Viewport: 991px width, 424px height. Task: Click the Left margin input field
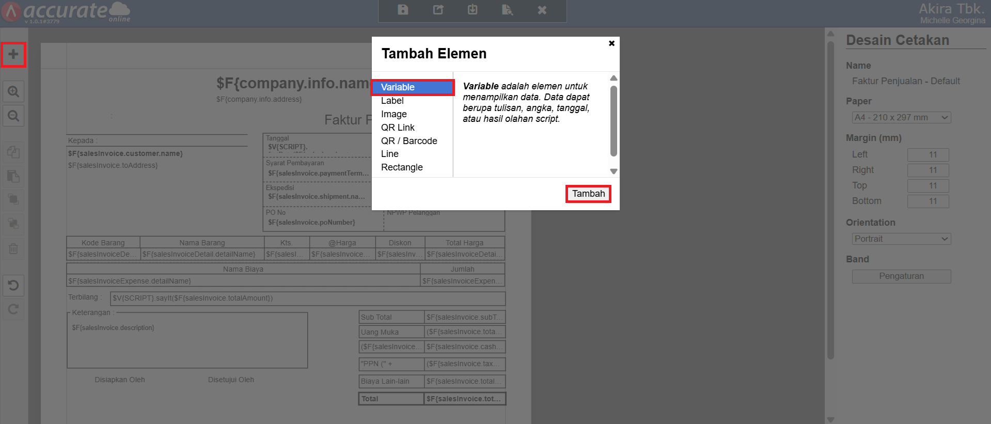928,155
